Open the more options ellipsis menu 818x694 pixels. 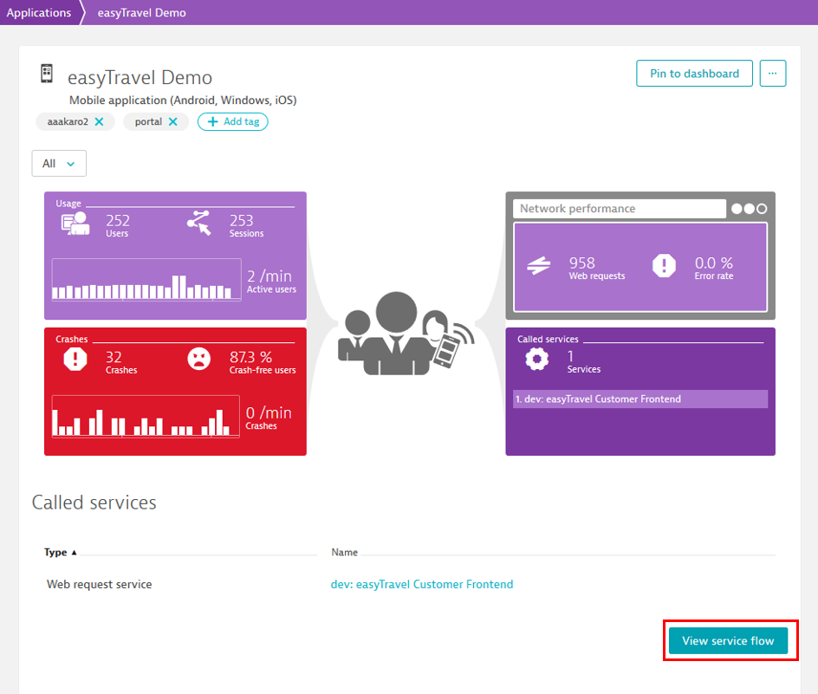(773, 74)
